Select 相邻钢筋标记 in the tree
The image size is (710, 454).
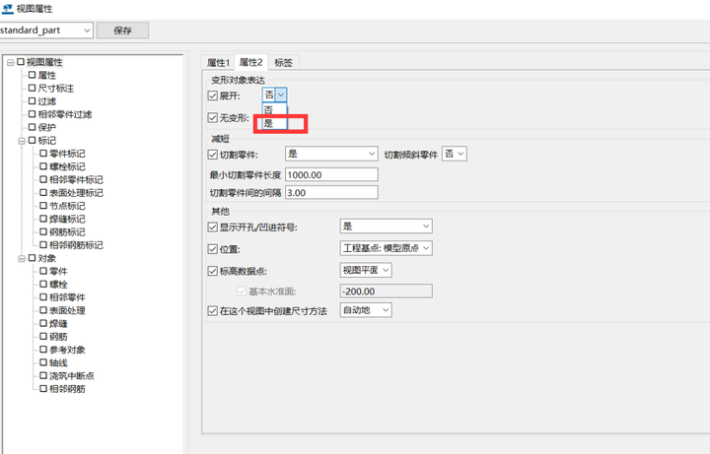coord(76,245)
